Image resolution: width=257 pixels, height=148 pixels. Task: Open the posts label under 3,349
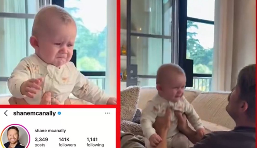(40, 145)
